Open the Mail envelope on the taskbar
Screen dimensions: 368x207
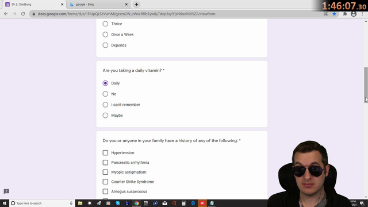click(x=165, y=203)
